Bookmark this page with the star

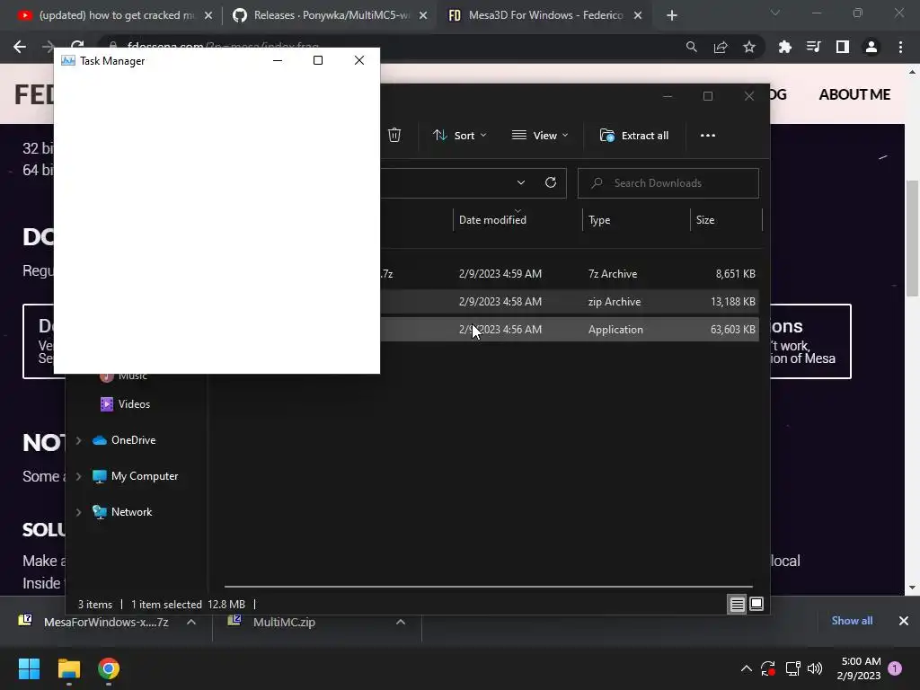[x=749, y=47]
